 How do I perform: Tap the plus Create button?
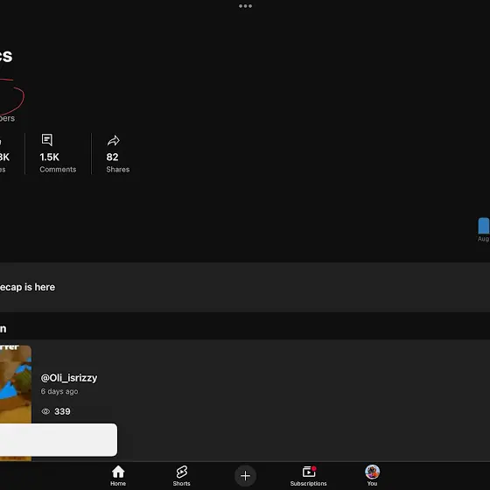245,476
